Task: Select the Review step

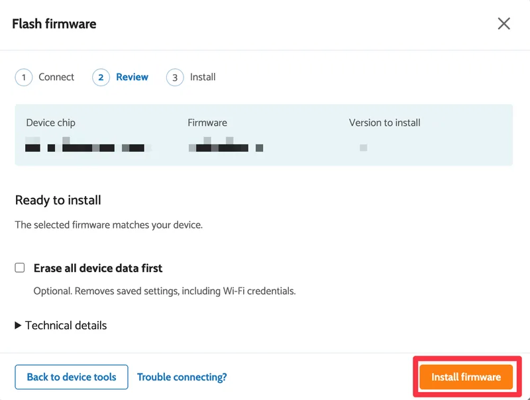Action: pyautogui.click(x=121, y=77)
